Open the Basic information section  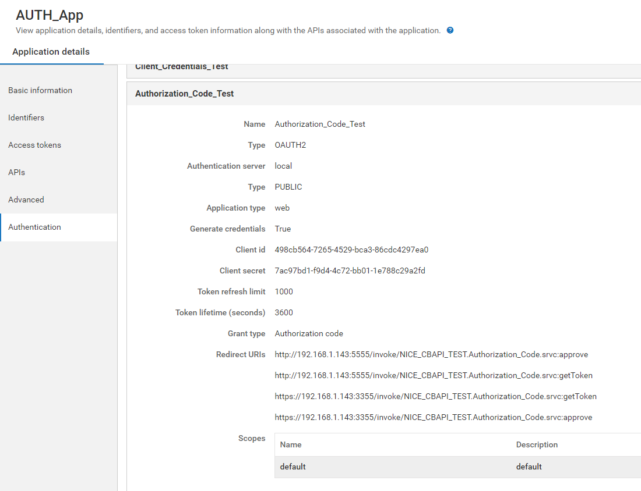[x=40, y=90]
